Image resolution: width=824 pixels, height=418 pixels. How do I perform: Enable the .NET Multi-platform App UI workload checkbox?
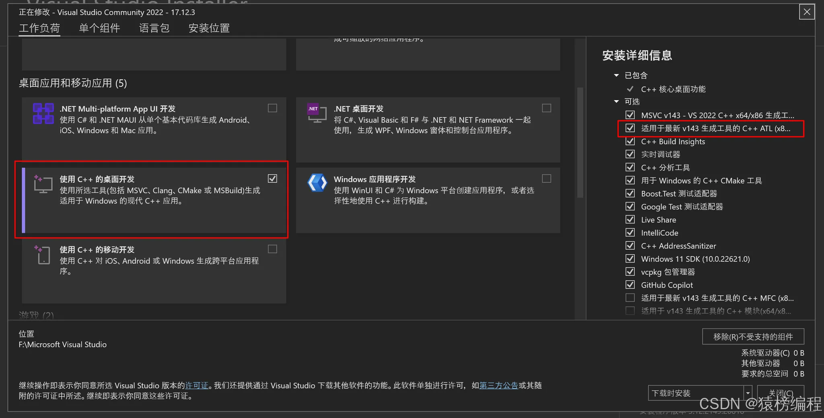click(272, 108)
